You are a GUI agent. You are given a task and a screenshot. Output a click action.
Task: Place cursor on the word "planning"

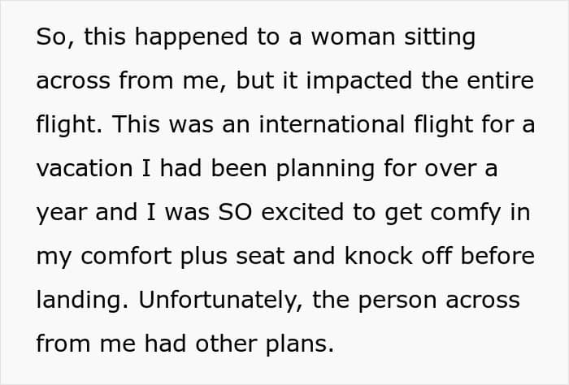tap(325, 169)
